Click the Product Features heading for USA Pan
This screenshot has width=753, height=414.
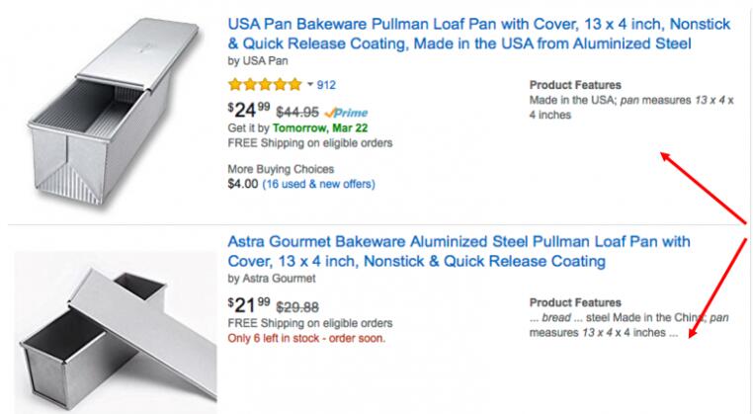(575, 86)
